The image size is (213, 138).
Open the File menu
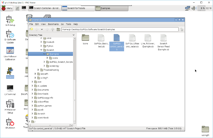31,24
